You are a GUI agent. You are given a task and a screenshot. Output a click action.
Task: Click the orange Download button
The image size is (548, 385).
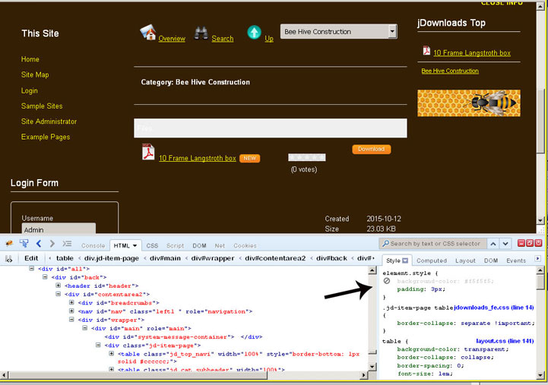click(x=371, y=149)
